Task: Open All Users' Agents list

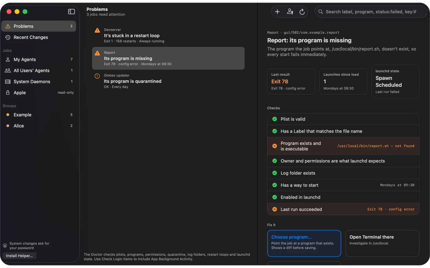Action: click(x=39, y=70)
